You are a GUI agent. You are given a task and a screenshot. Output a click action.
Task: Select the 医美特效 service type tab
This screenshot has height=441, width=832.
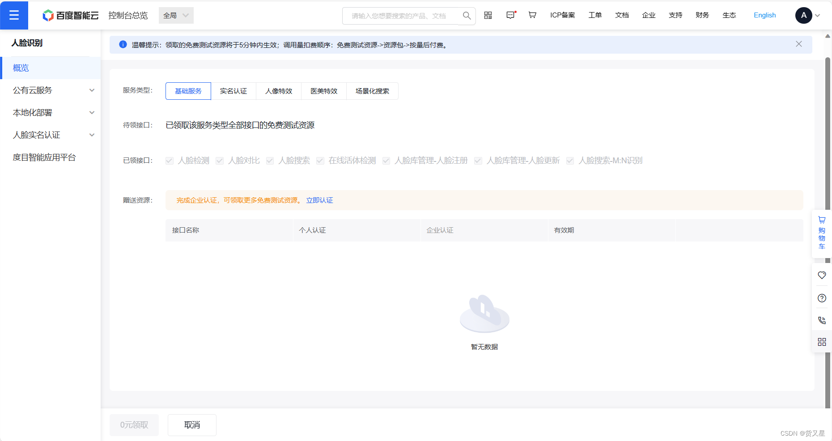(324, 91)
